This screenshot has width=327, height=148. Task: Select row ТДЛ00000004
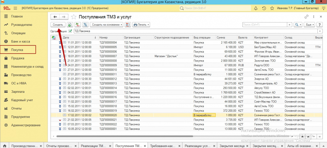tap(186, 42)
